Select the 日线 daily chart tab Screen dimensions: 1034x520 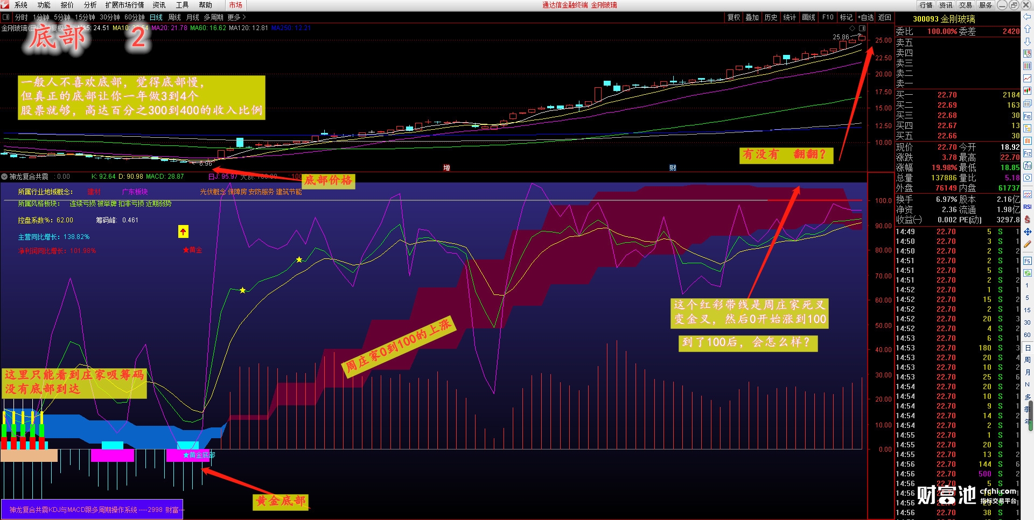pos(156,17)
